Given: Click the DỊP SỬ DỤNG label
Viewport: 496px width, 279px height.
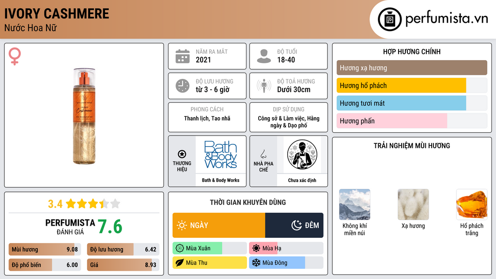Looking at the screenshot, I should (x=289, y=109).
